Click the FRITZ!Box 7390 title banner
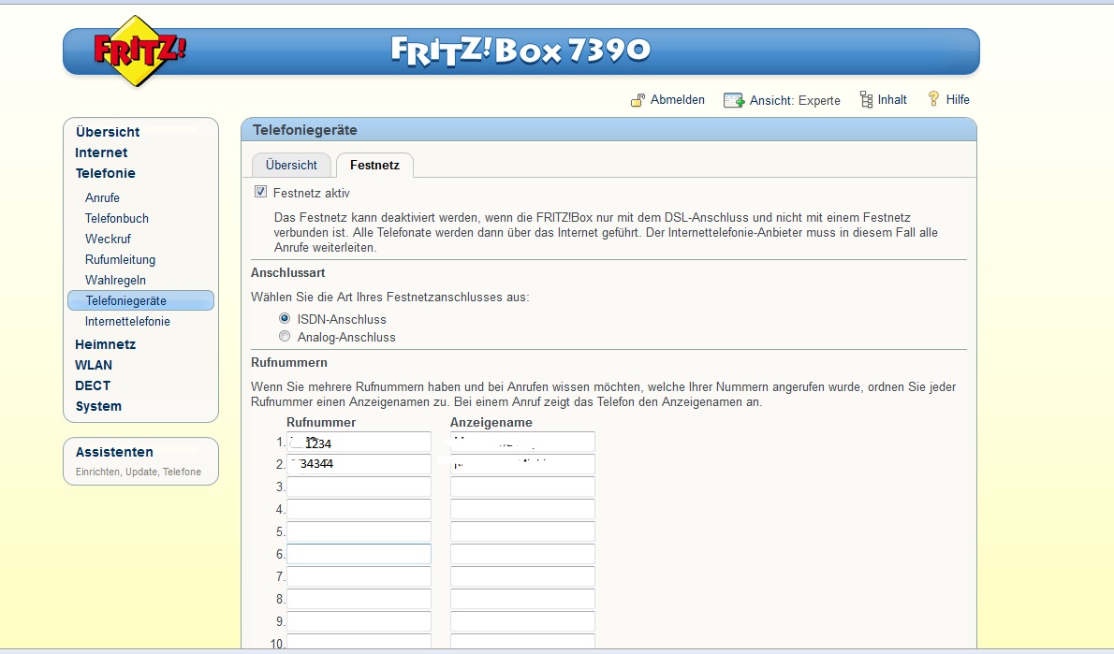1114x654 pixels. 520,51
